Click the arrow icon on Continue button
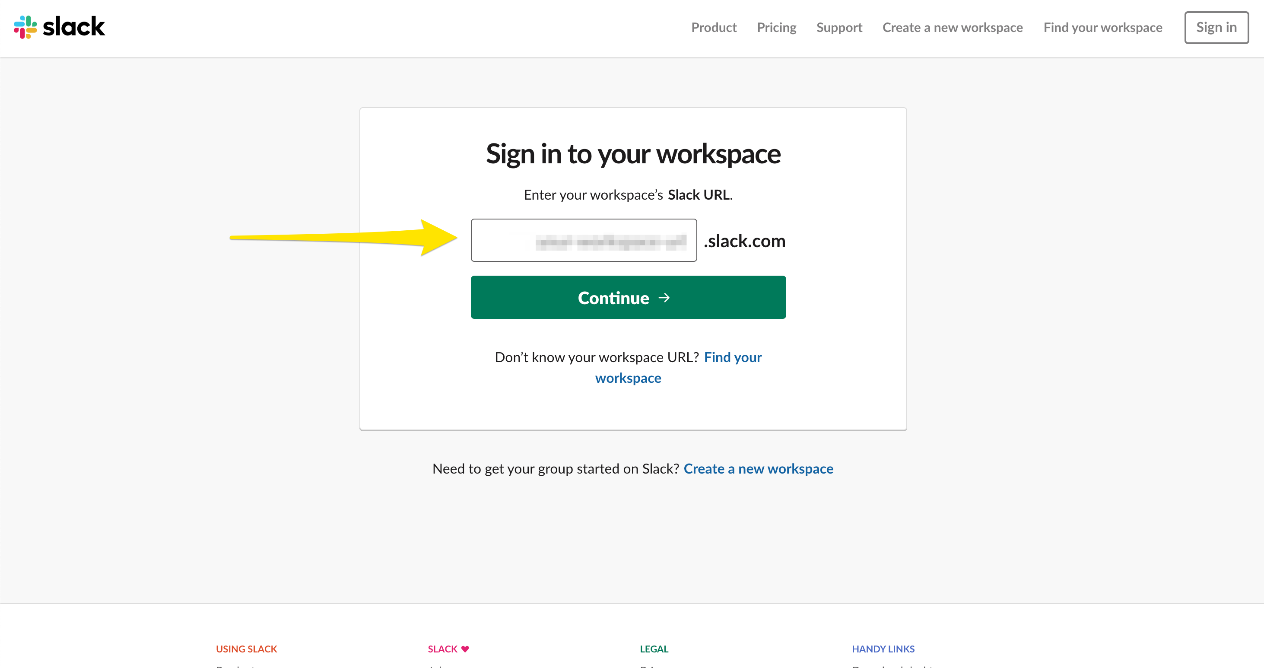Image resolution: width=1264 pixels, height=668 pixels. pos(664,297)
